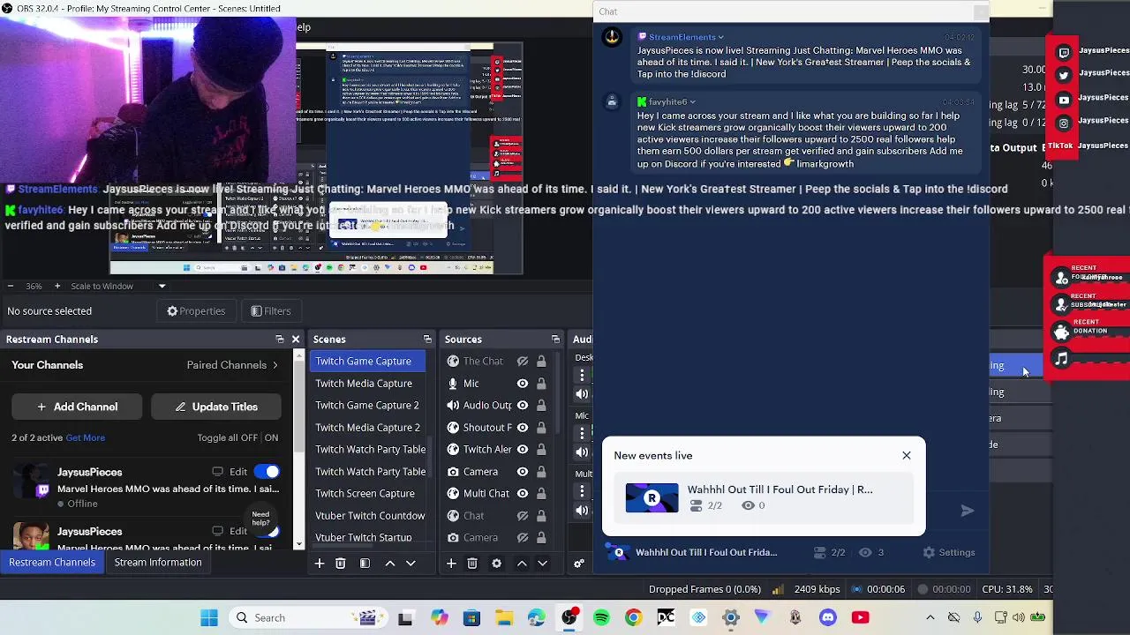Open advanced audio properties gears icon
1130x635 pixels.
tap(579, 564)
